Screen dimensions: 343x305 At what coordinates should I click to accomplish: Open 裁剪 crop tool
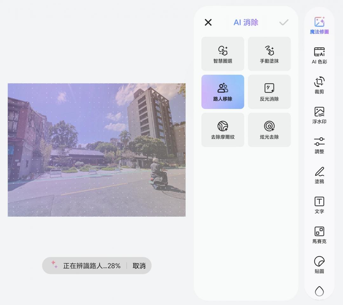point(319,85)
